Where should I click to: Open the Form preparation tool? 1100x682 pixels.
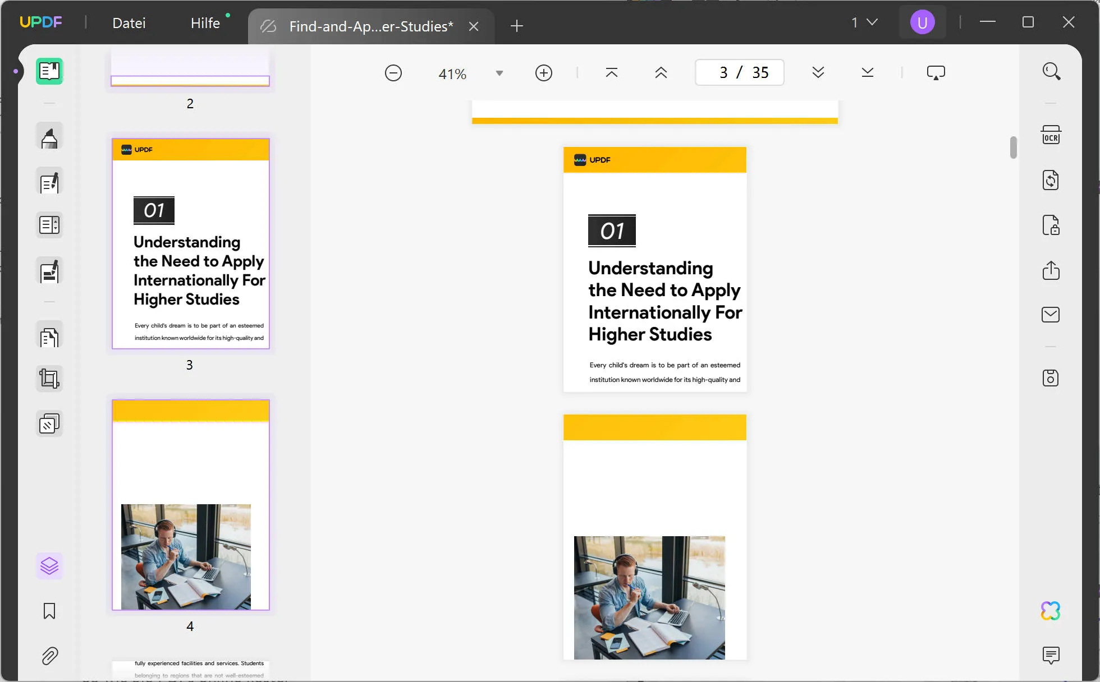(x=49, y=225)
